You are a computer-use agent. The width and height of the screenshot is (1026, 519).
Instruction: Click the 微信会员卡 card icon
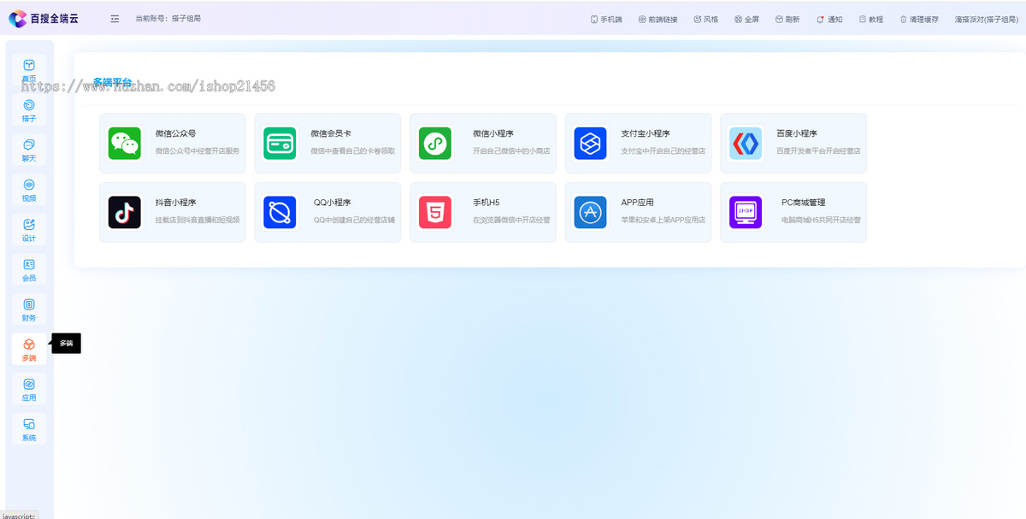(x=280, y=144)
